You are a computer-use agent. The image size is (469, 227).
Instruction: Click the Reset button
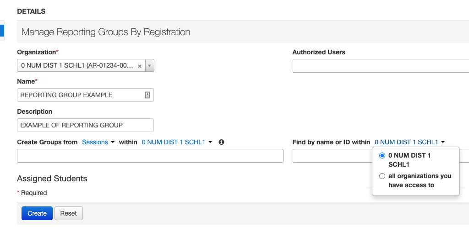[69, 213]
